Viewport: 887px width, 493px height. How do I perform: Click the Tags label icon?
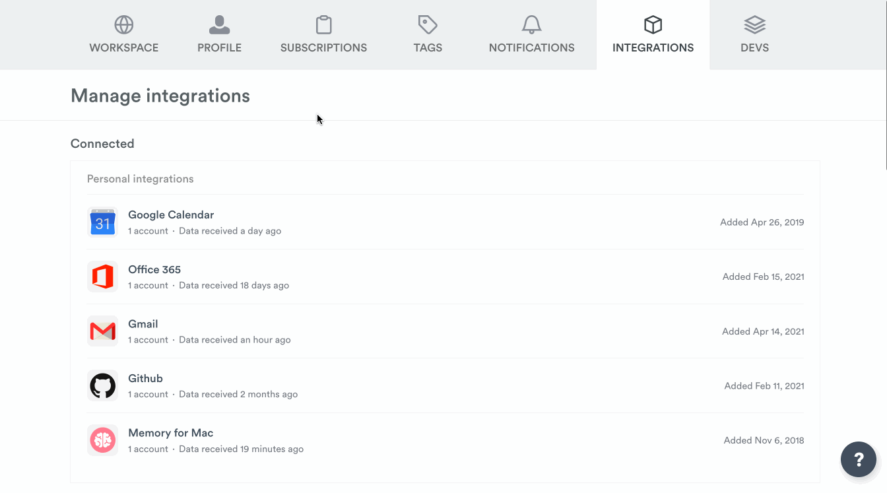(428, 25)
